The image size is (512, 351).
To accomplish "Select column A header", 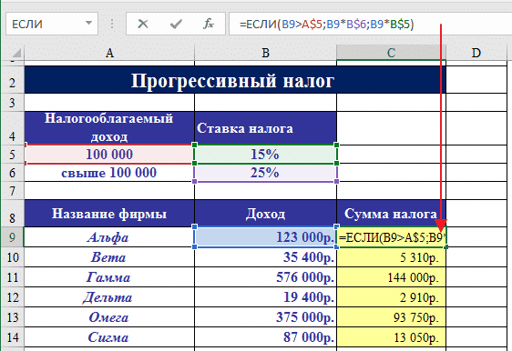I will point(109,53).
